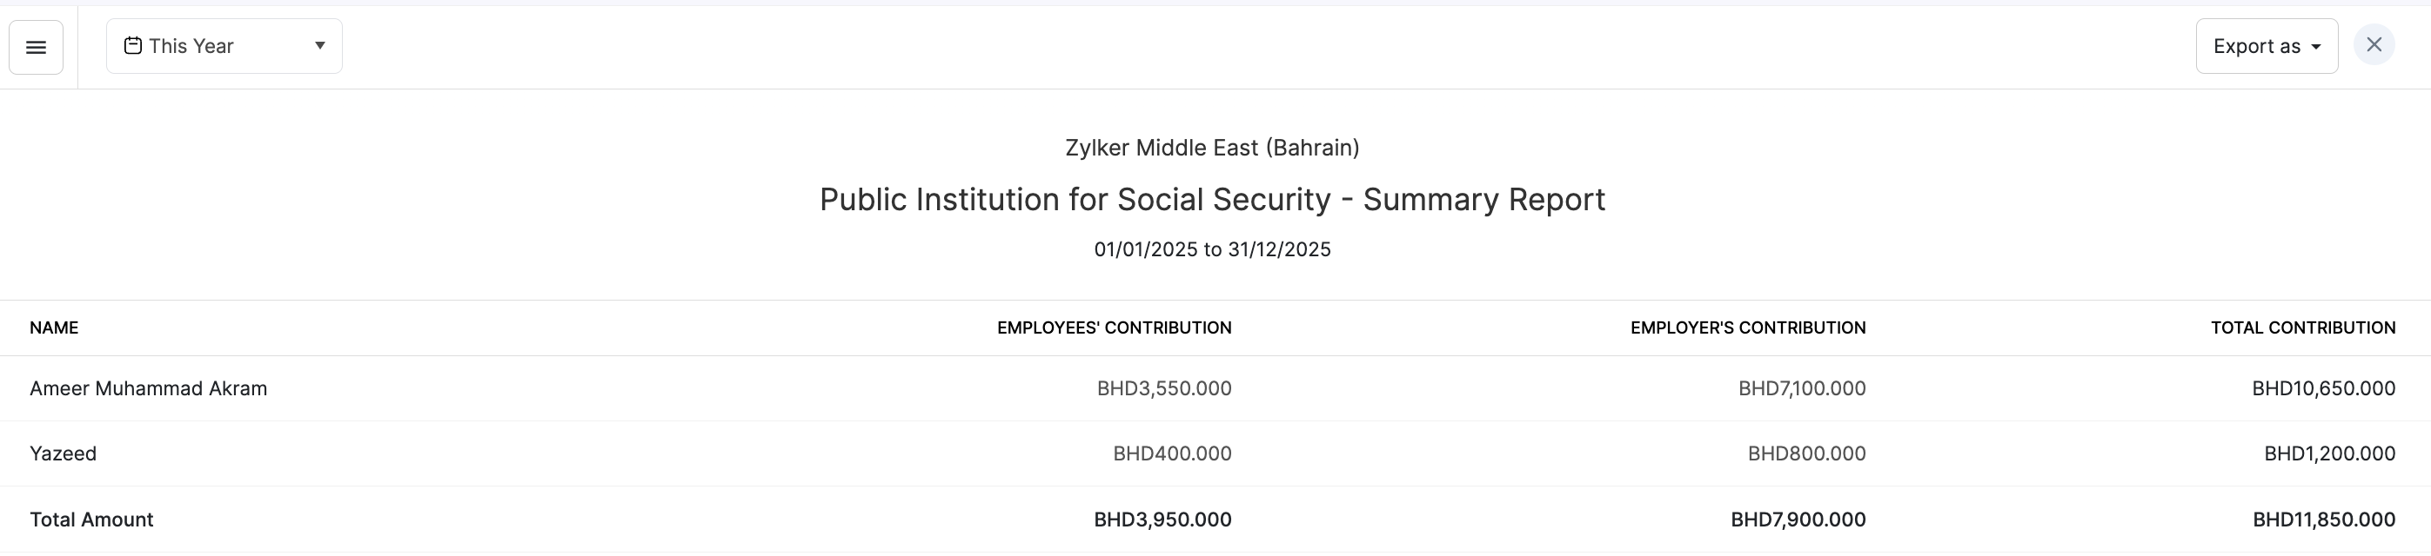This screenshot has width=2431, height=556.
Task: Expand the Export as caret arrow
Action: tap(2316, 47)
